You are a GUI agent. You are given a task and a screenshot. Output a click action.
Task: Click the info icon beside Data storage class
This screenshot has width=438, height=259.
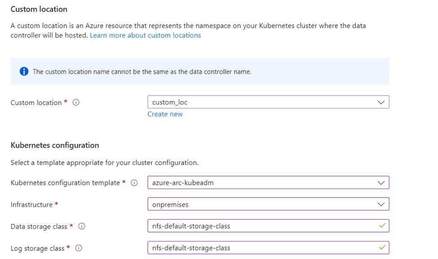click(82, 226)
